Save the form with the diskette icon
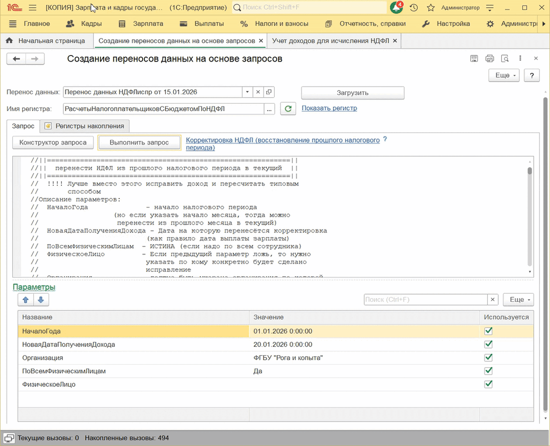The width and height of the screenshot is (550, 446). pos(474,58)
